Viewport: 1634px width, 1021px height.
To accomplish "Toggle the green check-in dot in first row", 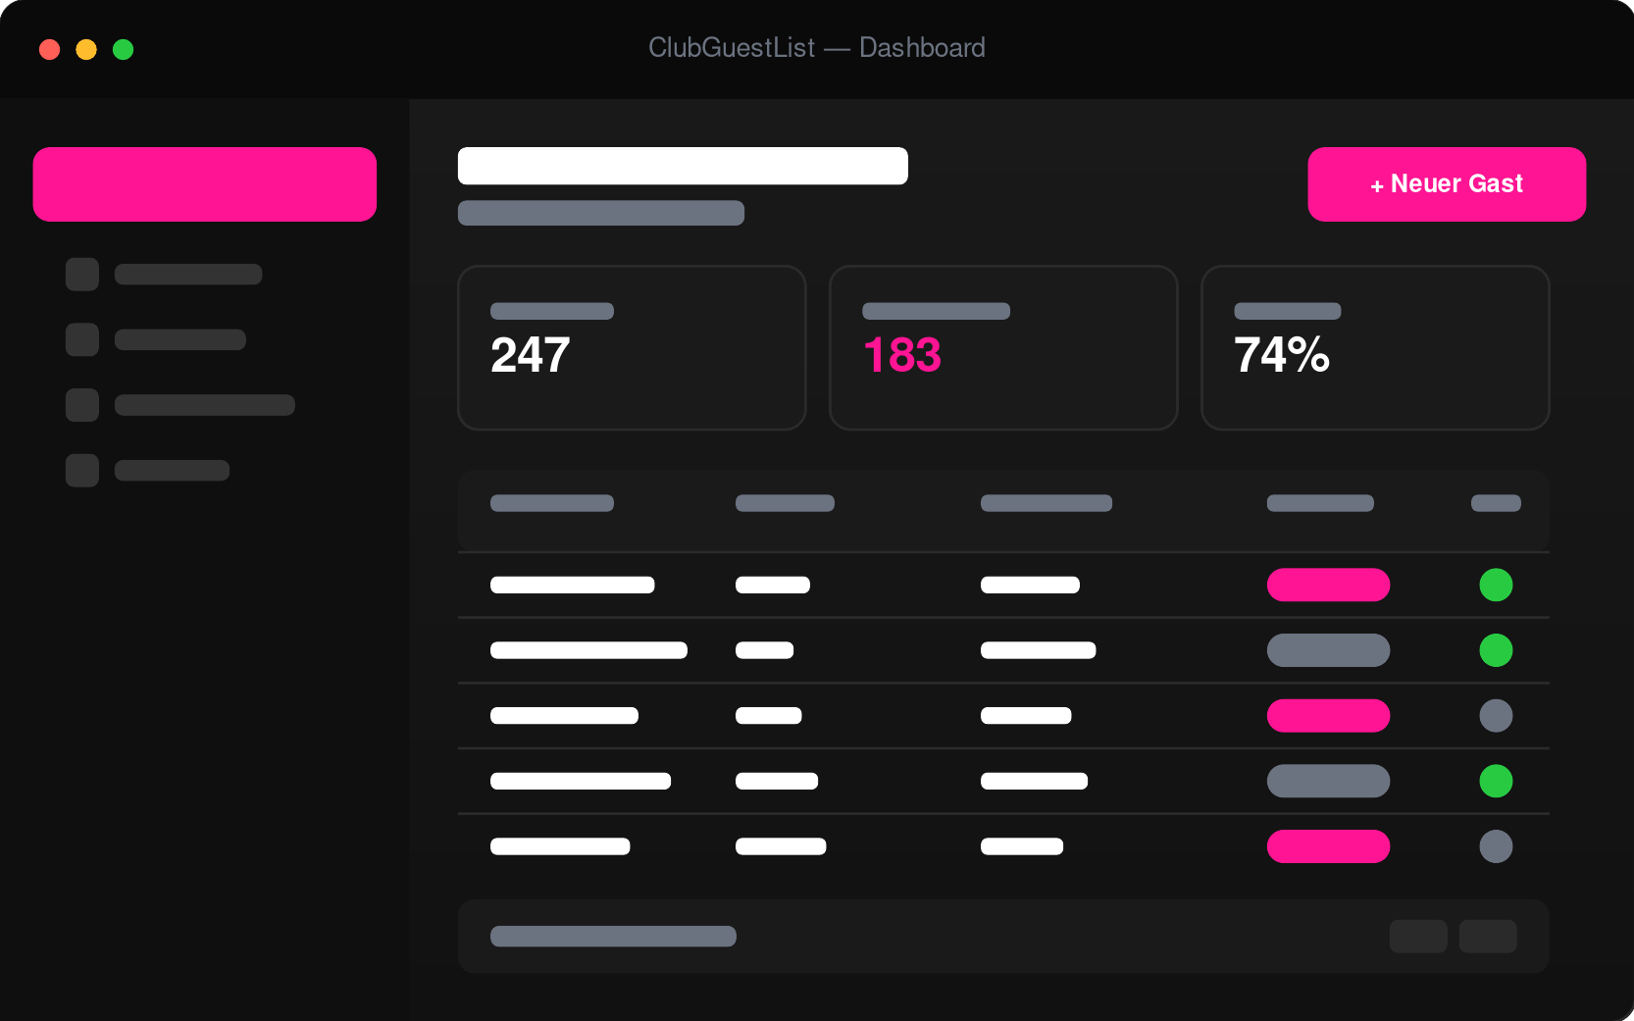I will point(1496,585).
